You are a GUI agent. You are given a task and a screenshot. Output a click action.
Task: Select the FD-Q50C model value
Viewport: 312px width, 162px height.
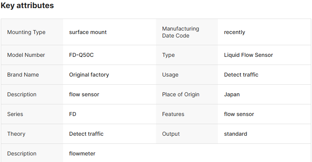[81, 55]
